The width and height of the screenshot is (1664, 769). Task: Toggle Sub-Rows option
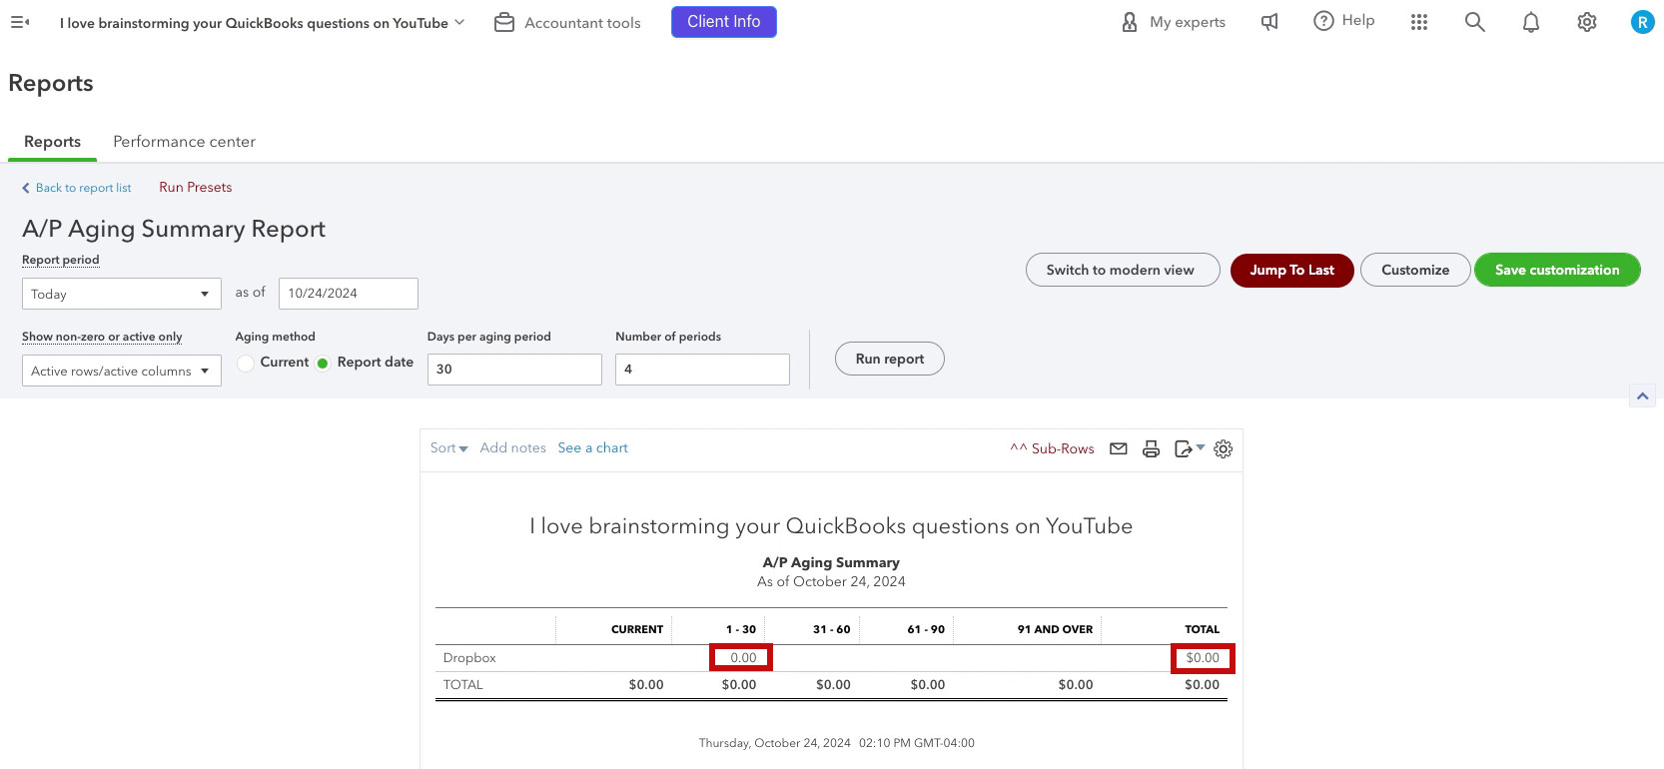pyautogui.click(x=1052, y=448)
